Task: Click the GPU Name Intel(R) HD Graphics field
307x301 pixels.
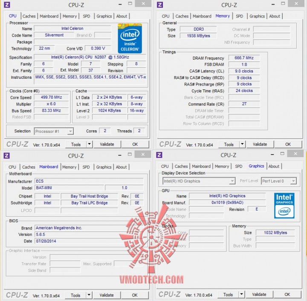Action: [227, 196]
